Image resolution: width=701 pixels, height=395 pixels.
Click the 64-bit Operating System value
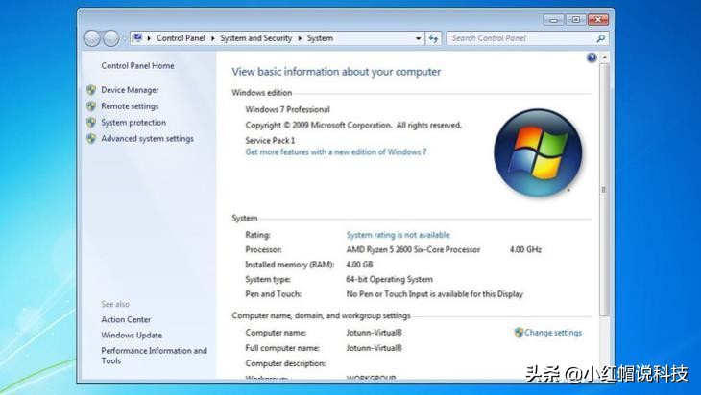point(390,279)
